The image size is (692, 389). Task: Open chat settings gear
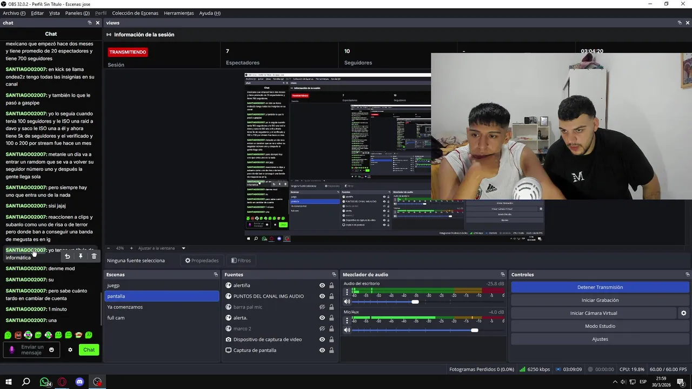click(x=70, y=350)
